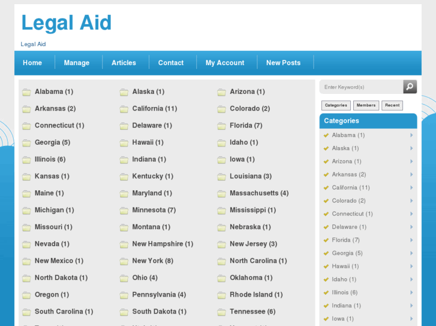The height and width of the screenshot is (326, 436).
Task: Open the Contact page from the navbar
Action: (x=171, y=63)
